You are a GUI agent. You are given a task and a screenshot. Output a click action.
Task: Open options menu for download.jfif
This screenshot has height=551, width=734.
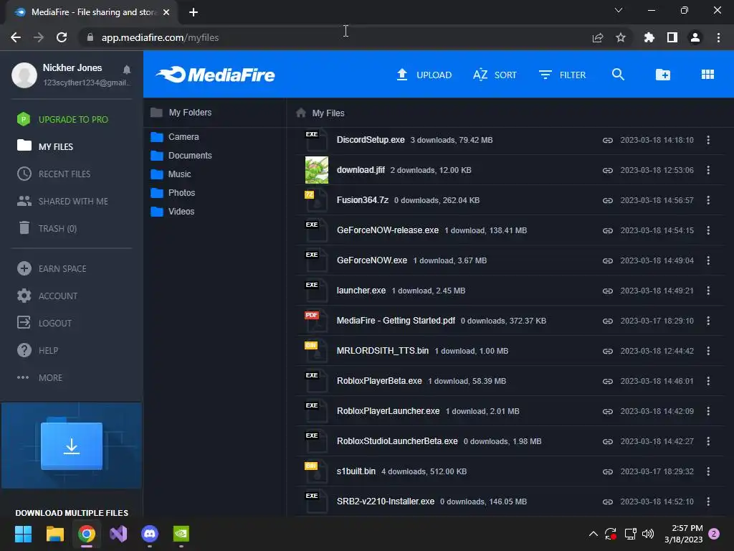coord(707,170)
